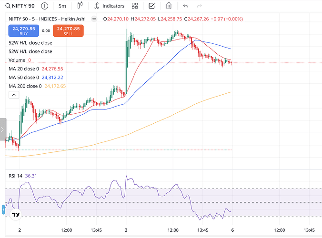Undo last action with arrow icon
The image size is (322, 238).
(186, 6)
